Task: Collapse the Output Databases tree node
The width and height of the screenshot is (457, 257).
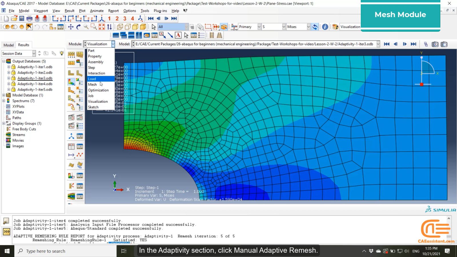Action: (x=4, y=61)
